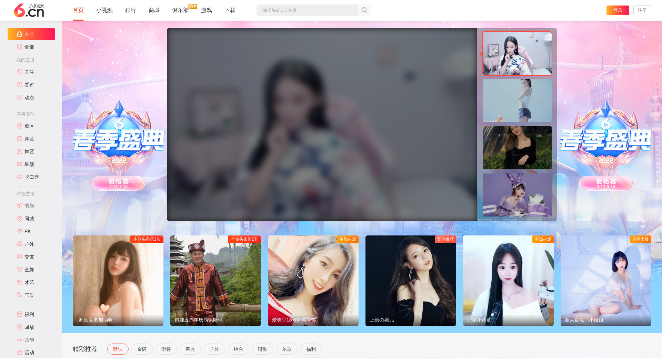Switch filter to 舞秀
Image resolution: width=662 pixels, height=358 pixels.
pyautogui.click(x=190, y=349)
